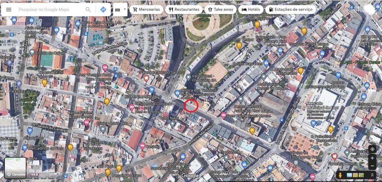Select the Body Nails marker
Viewport: 382px width, 182px height.
click(173, 124)
